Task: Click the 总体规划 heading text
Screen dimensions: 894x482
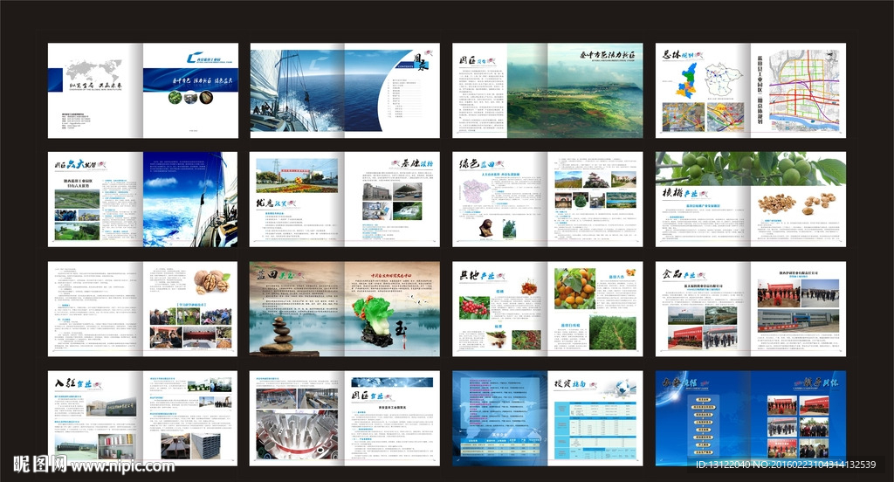Action: point(678,55)
